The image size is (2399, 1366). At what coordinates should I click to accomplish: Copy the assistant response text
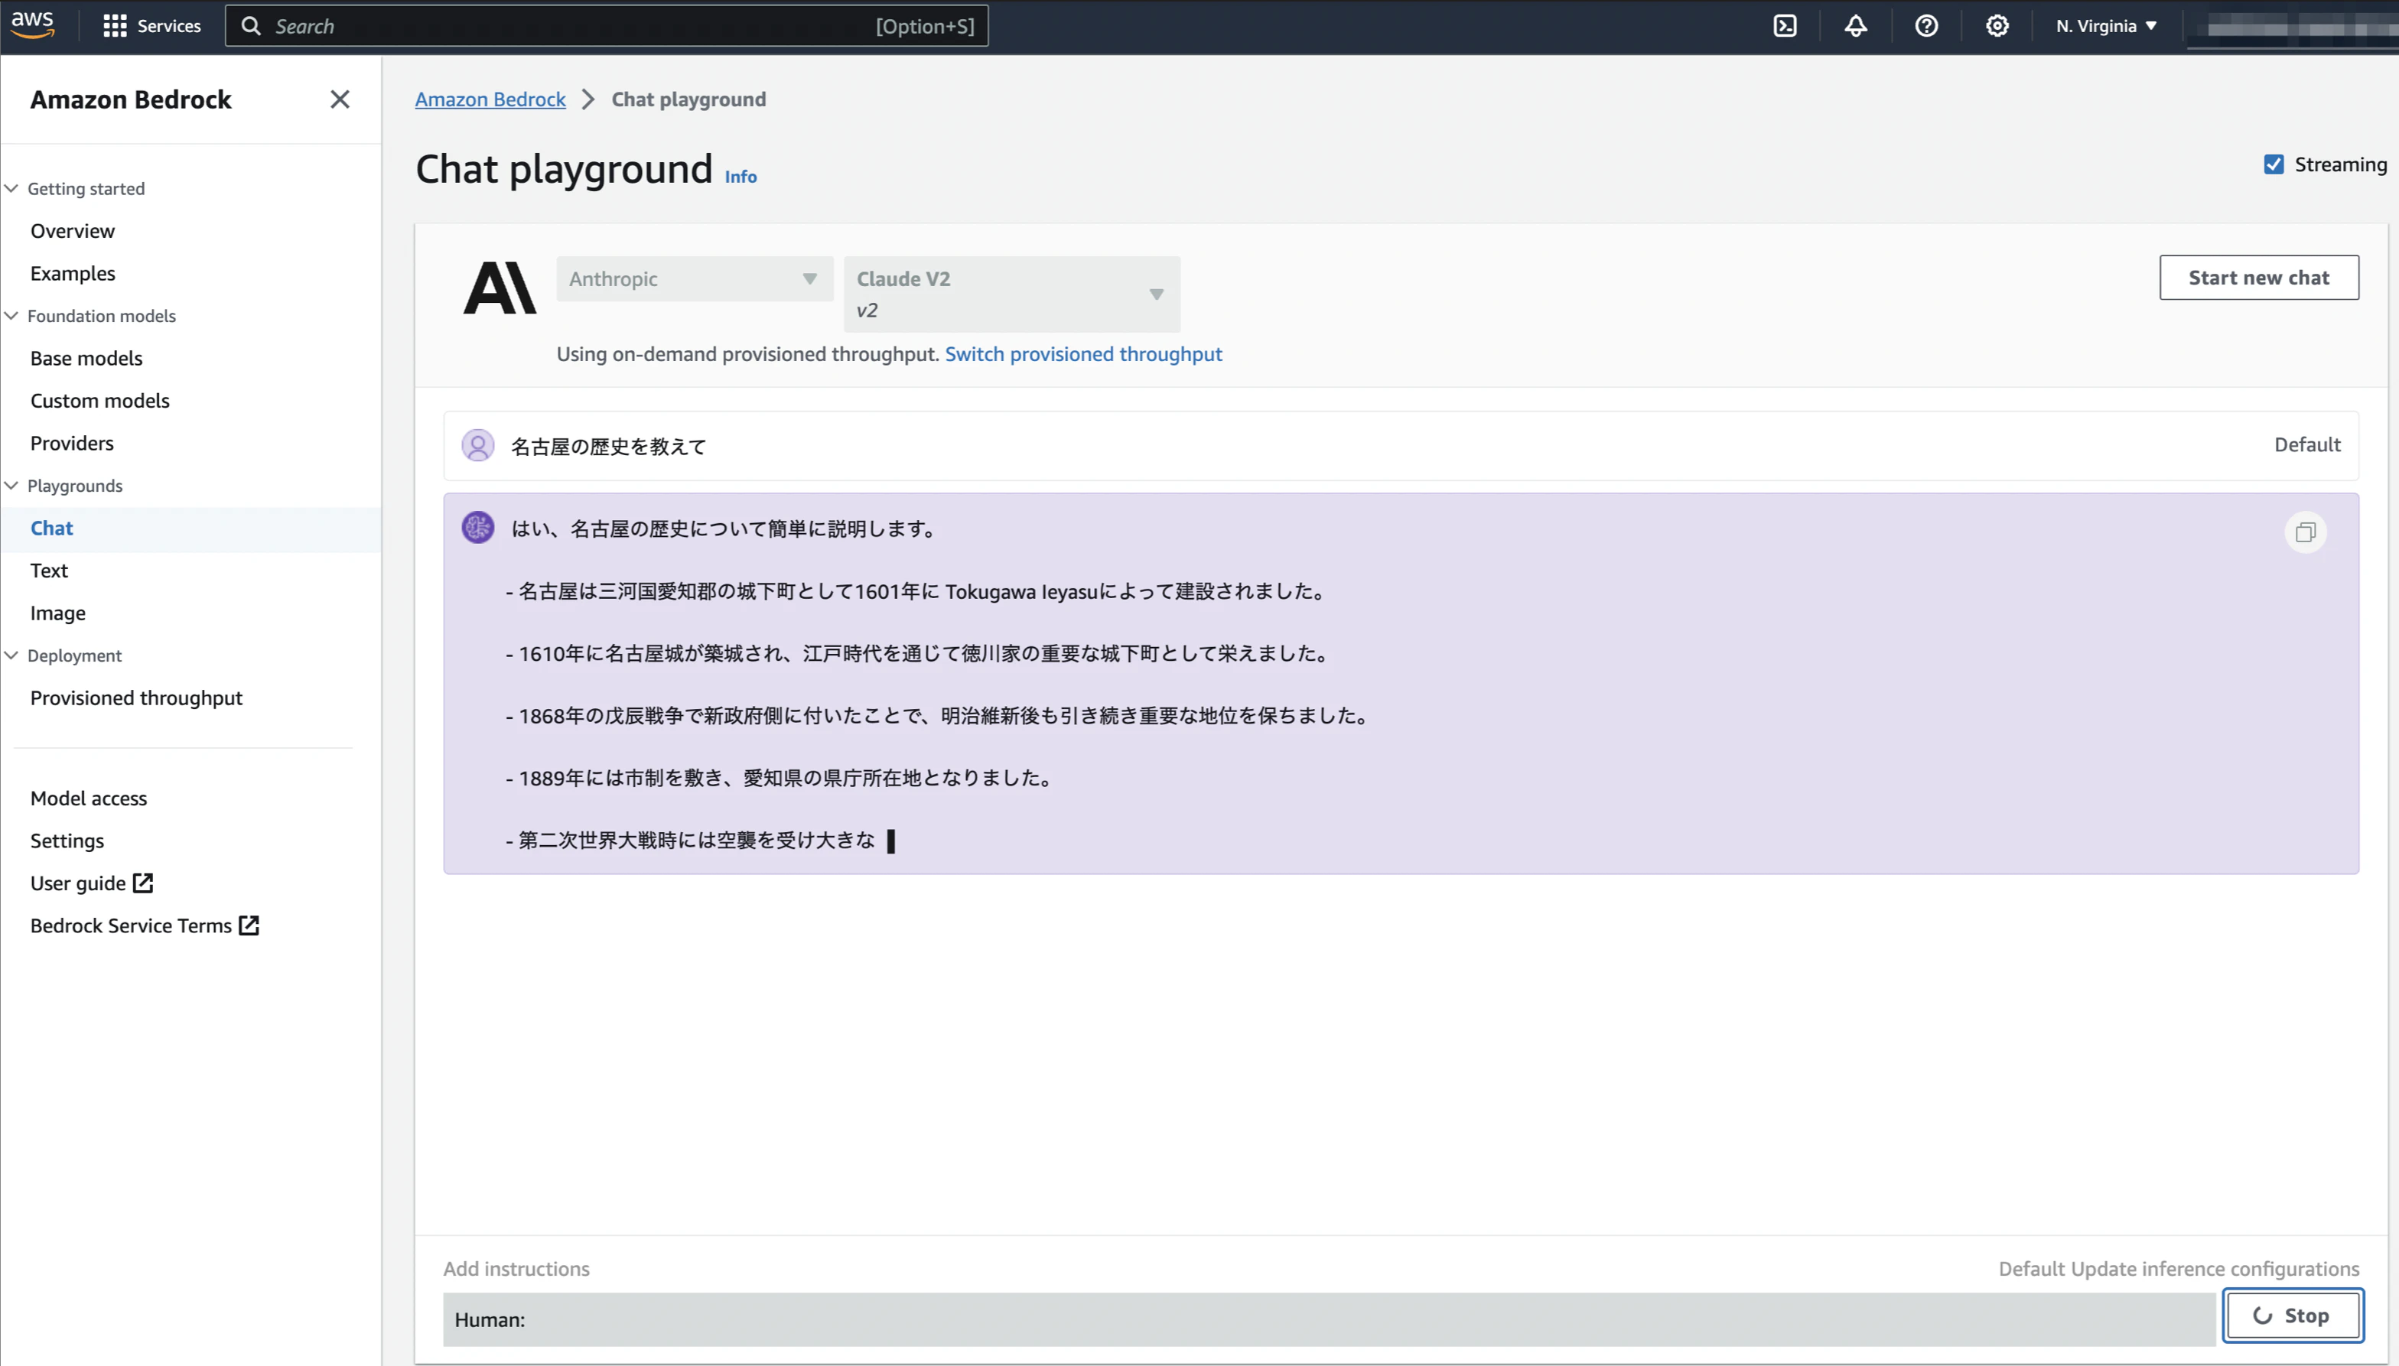pyautogui.click(x=2305, y=533)
